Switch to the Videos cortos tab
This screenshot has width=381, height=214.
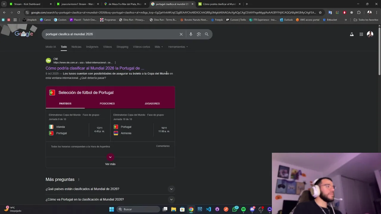click(141, 47)
